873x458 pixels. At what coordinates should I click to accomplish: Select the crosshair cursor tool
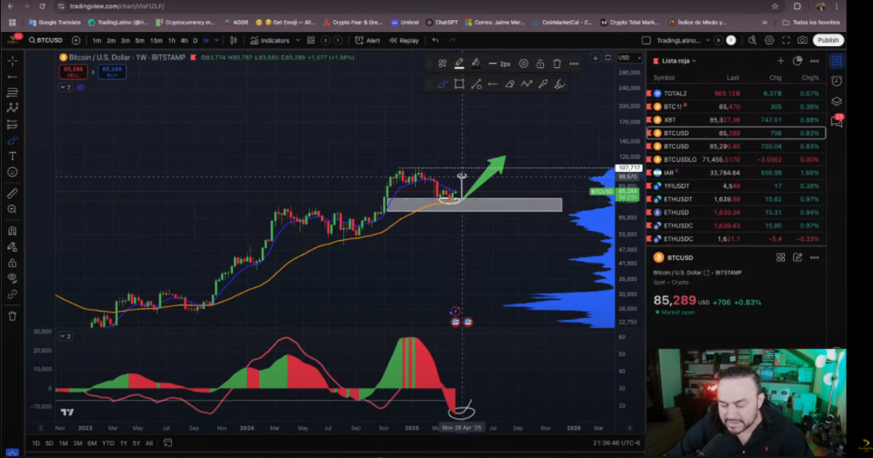(x=13, y=60)
